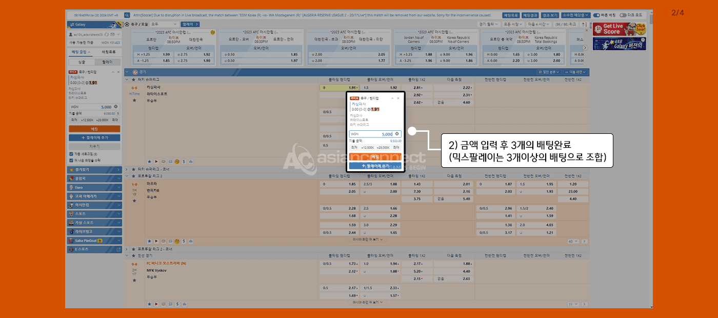Open the 소수점 배당률 odds format dropdown

[576, 15]
